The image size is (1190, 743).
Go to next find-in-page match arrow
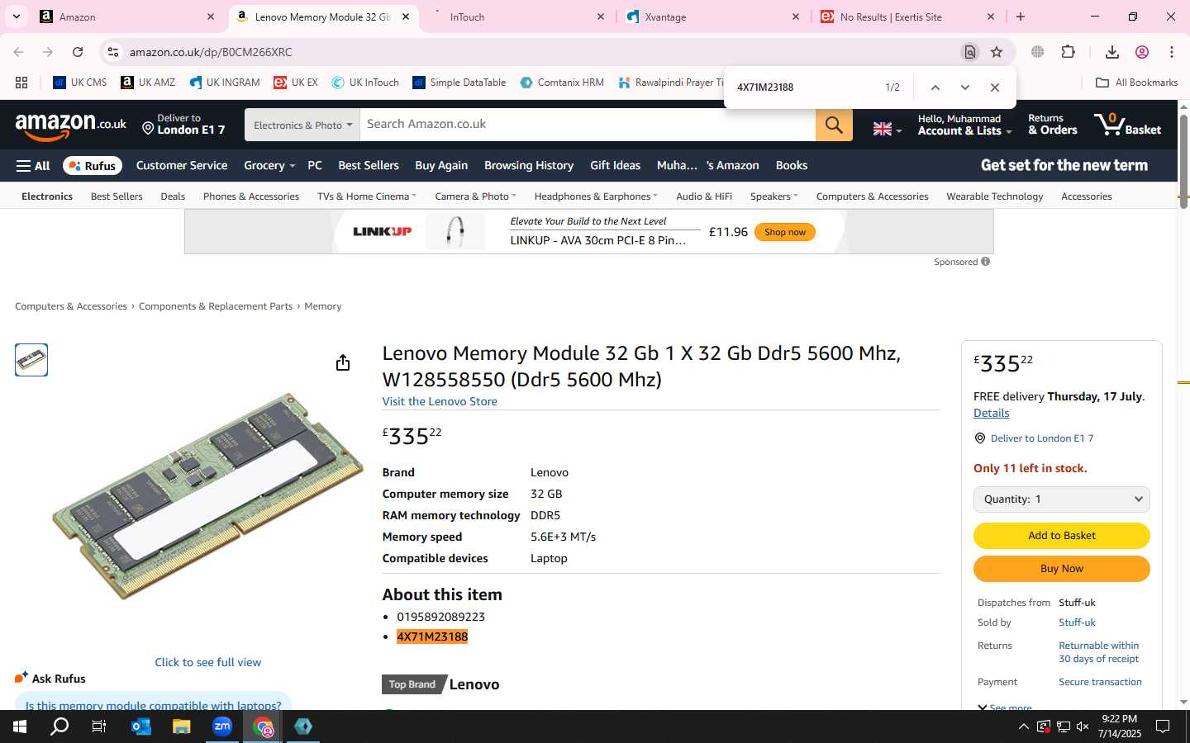(964, 88)
